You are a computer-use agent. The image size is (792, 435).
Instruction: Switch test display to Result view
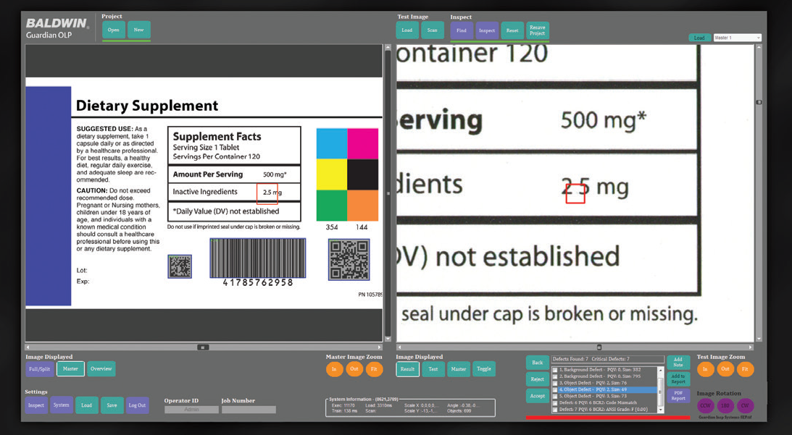(x=407, y=369)
